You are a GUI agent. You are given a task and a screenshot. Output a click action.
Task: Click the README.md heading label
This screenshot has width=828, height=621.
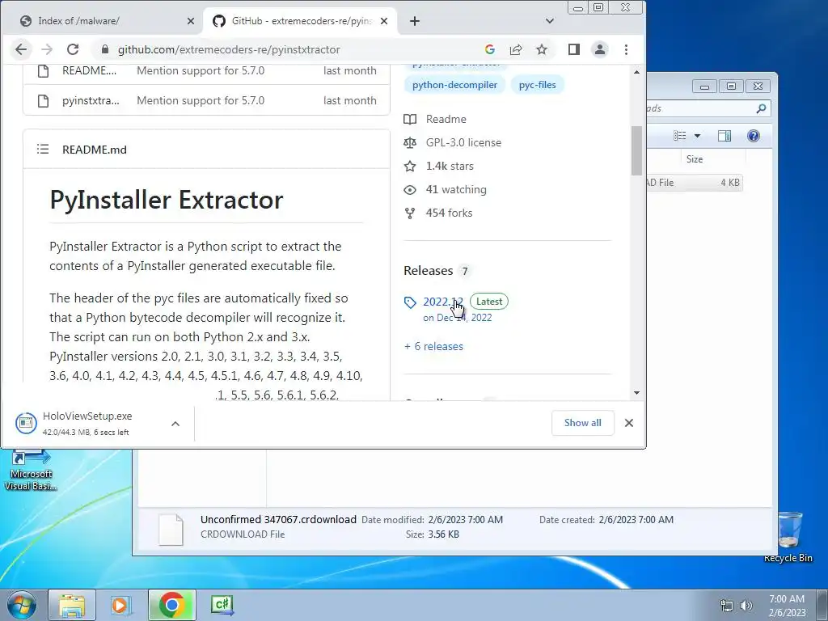[95, 150]
